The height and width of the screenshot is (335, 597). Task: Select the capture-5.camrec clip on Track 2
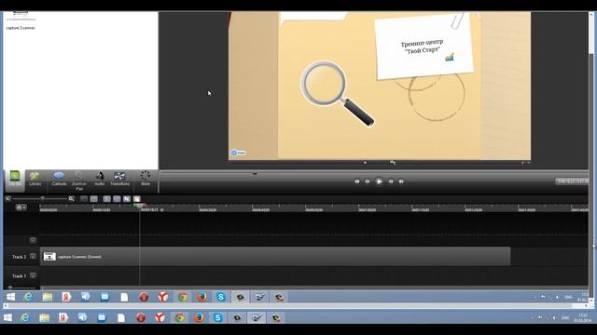pos(275,257)
